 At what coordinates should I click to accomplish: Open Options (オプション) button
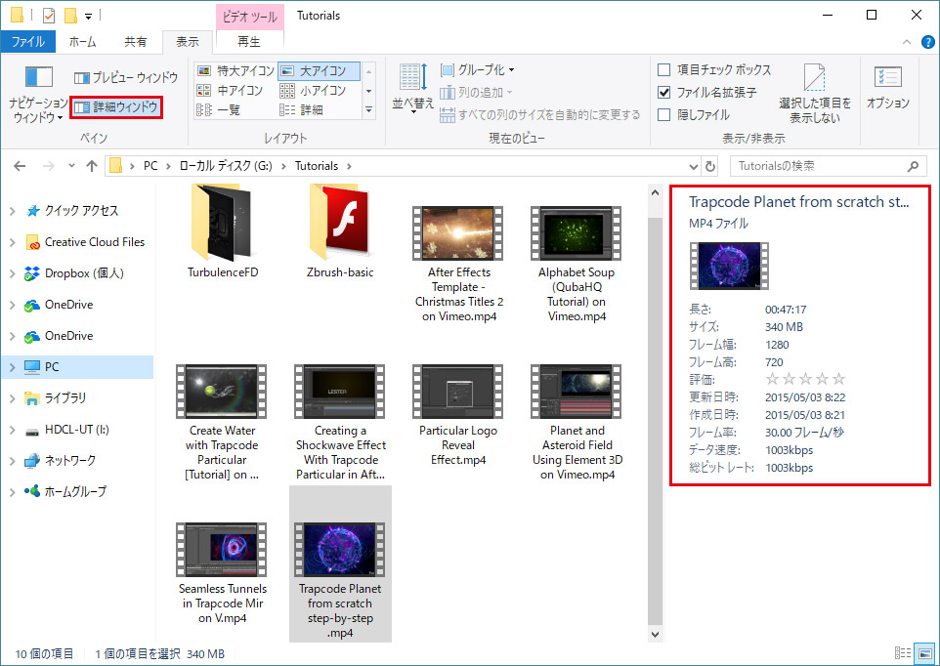(x=888, y=88)
